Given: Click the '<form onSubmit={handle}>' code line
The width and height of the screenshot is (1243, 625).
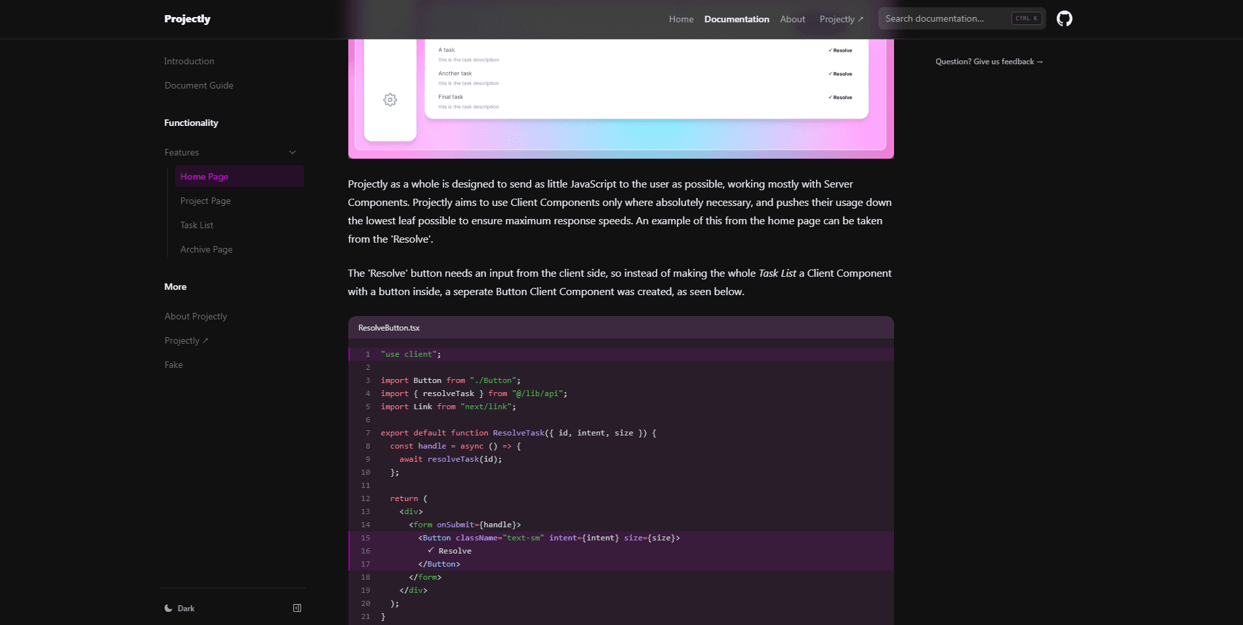Looking at the screenshot, I should pyautogui.click(x=465, y=525).
